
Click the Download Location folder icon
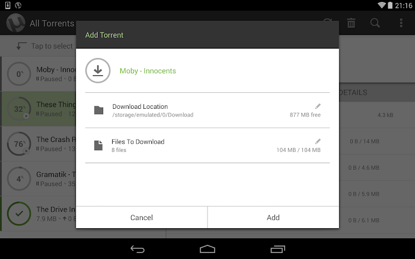[99, 110]
